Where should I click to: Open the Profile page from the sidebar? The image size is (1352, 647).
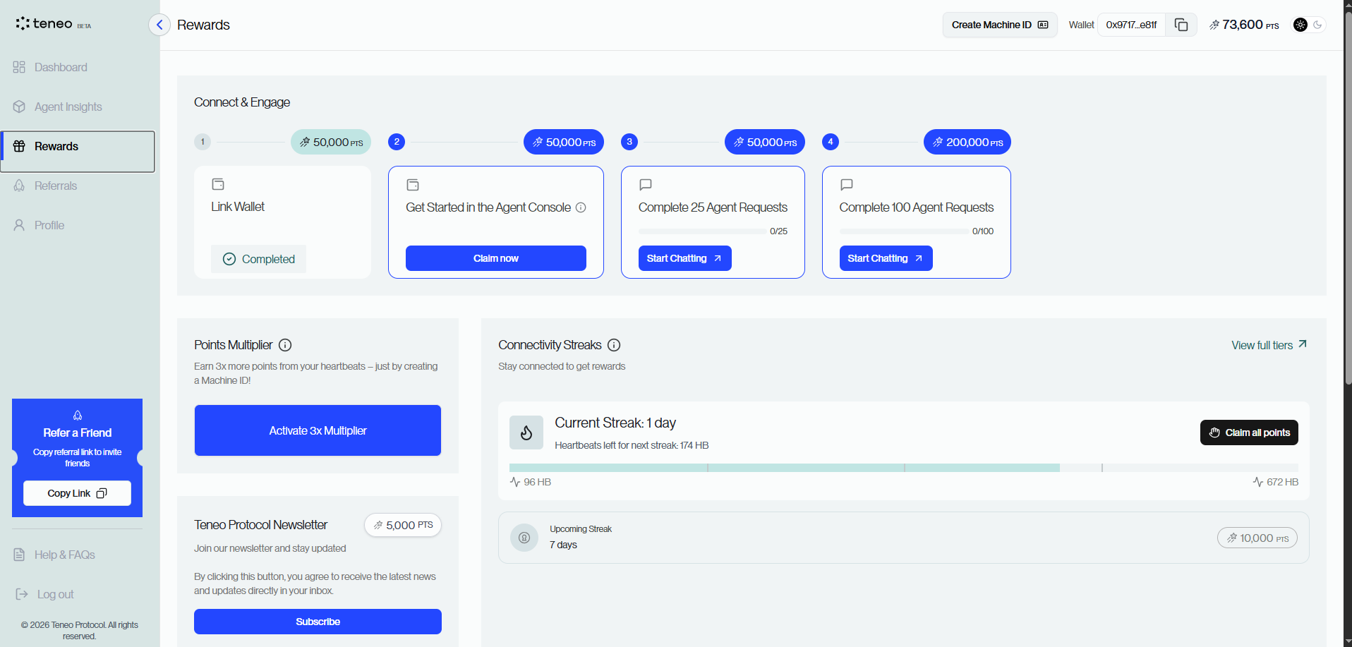49,225
